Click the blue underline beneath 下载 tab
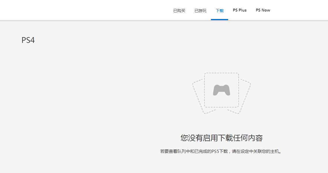 pos(220,19)
